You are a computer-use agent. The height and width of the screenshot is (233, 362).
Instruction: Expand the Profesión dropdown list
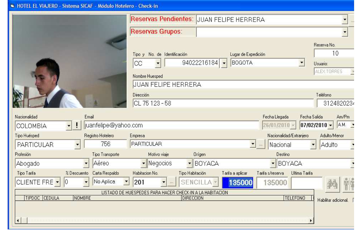(x=86, y=164)
